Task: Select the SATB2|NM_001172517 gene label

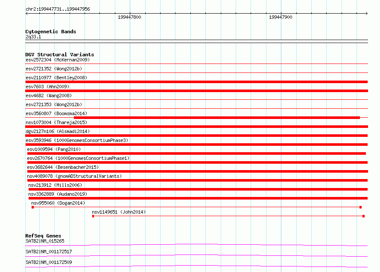Action: 49,252
